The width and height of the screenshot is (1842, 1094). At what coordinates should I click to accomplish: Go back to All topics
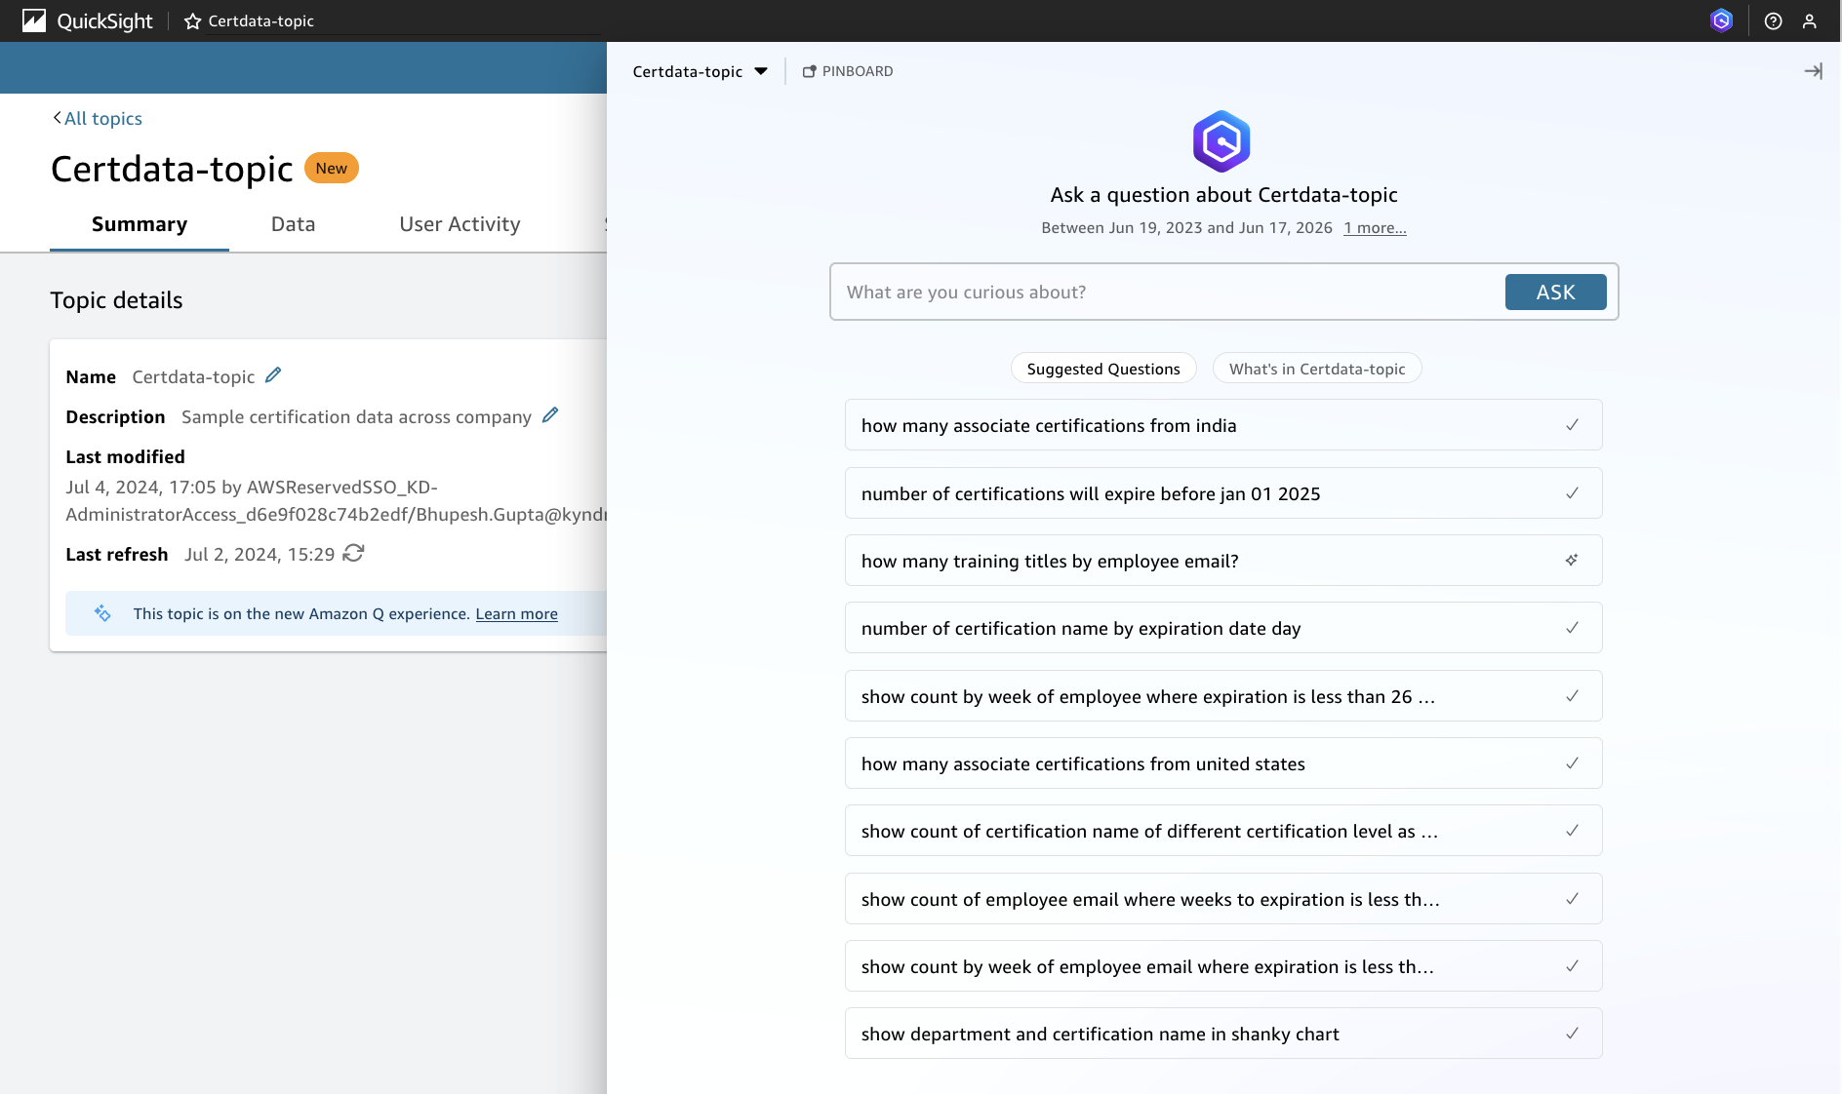[x=97, y=118]
